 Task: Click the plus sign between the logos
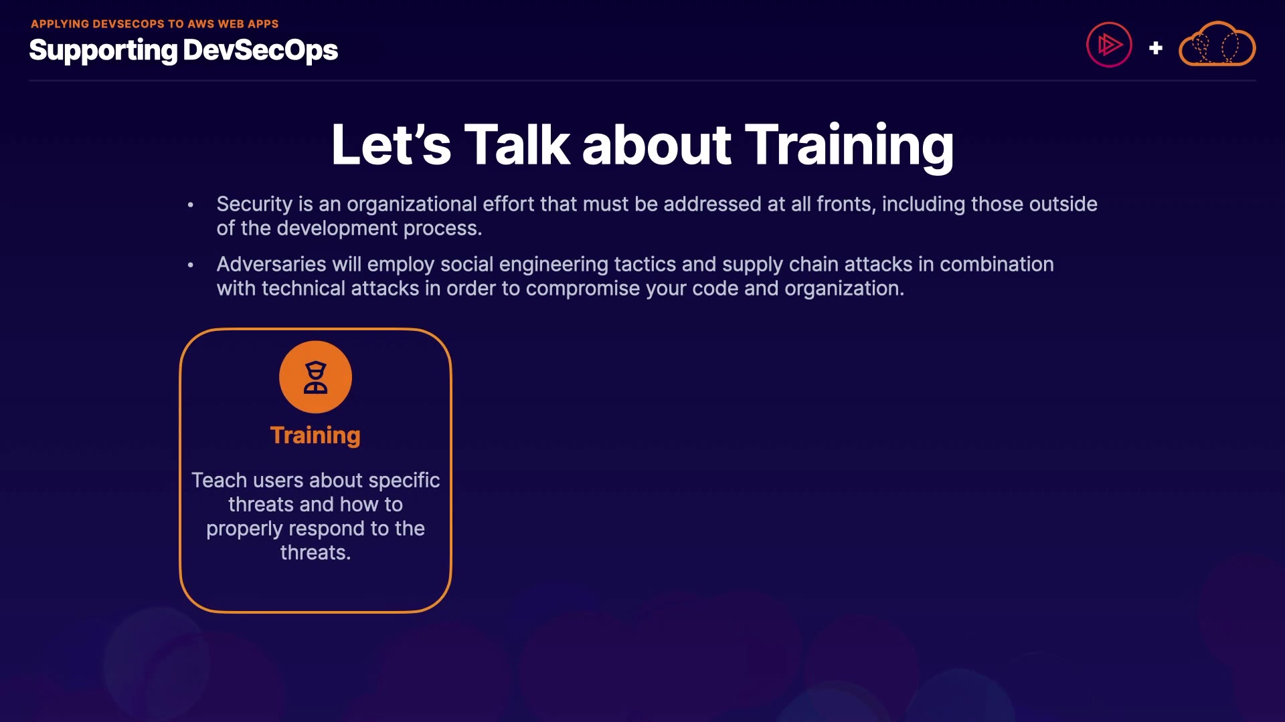[1155, 48]
